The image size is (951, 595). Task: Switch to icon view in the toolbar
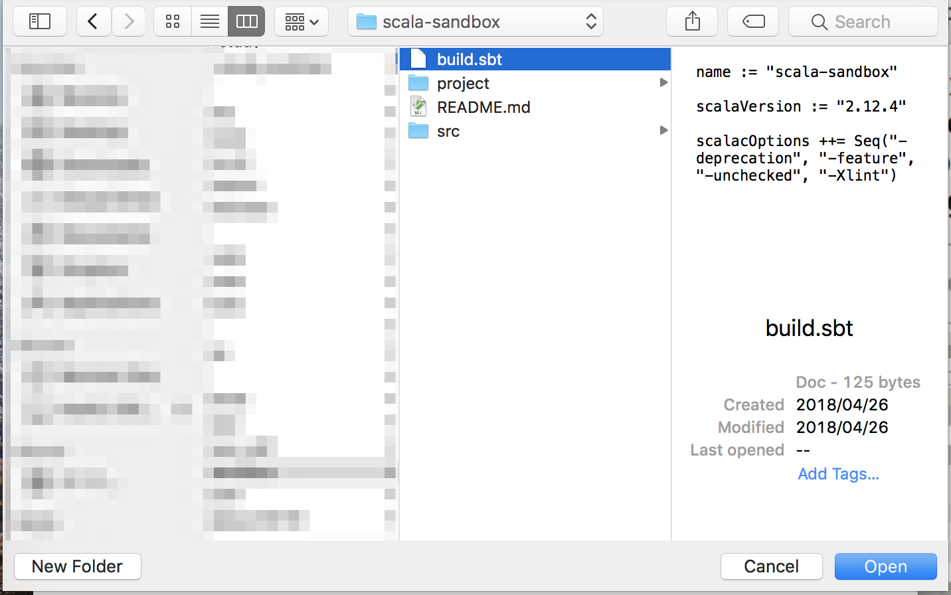pyautogui.click(x=172, y=21)
